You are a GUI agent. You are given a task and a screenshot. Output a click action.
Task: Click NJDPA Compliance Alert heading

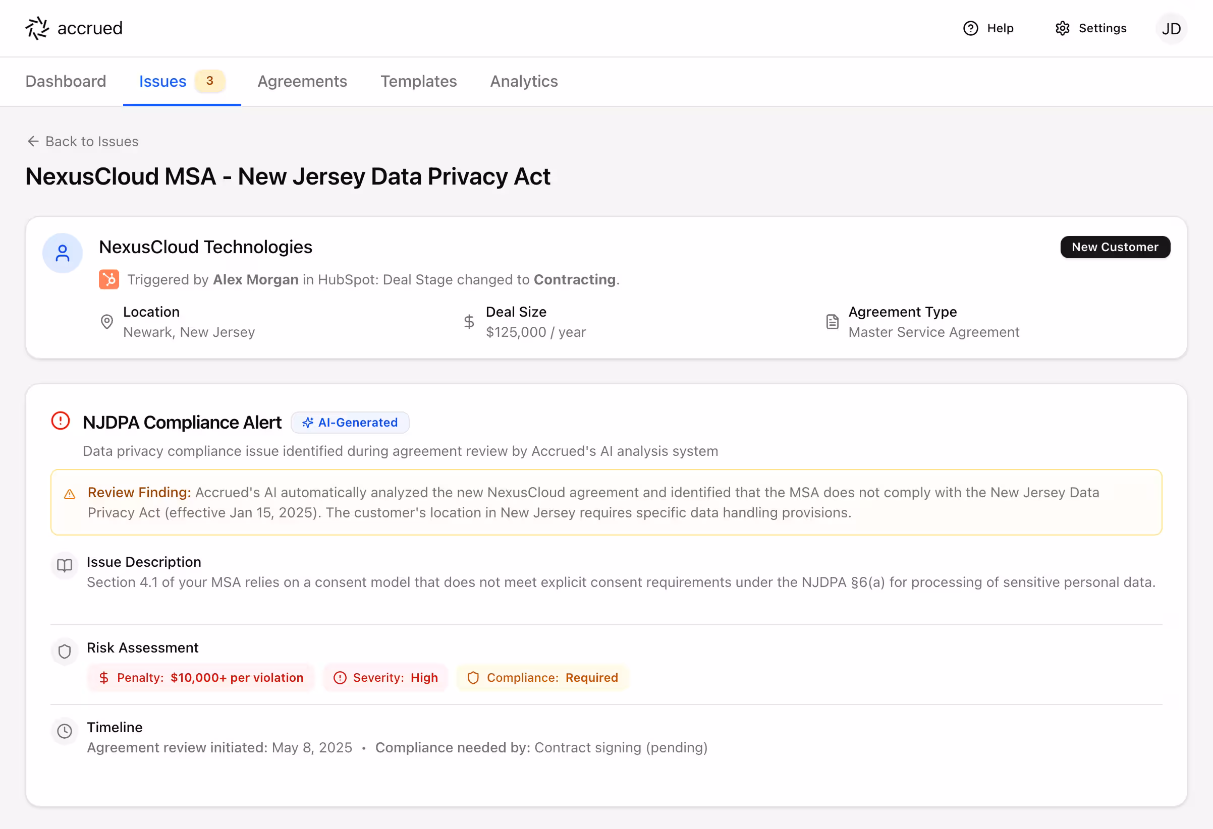(182, 423)
